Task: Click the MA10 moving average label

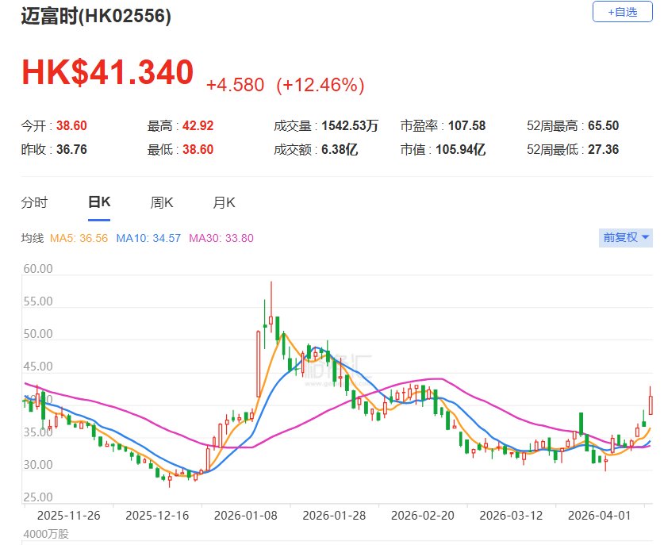Action: pyautogui.click(x=148, y=238)
